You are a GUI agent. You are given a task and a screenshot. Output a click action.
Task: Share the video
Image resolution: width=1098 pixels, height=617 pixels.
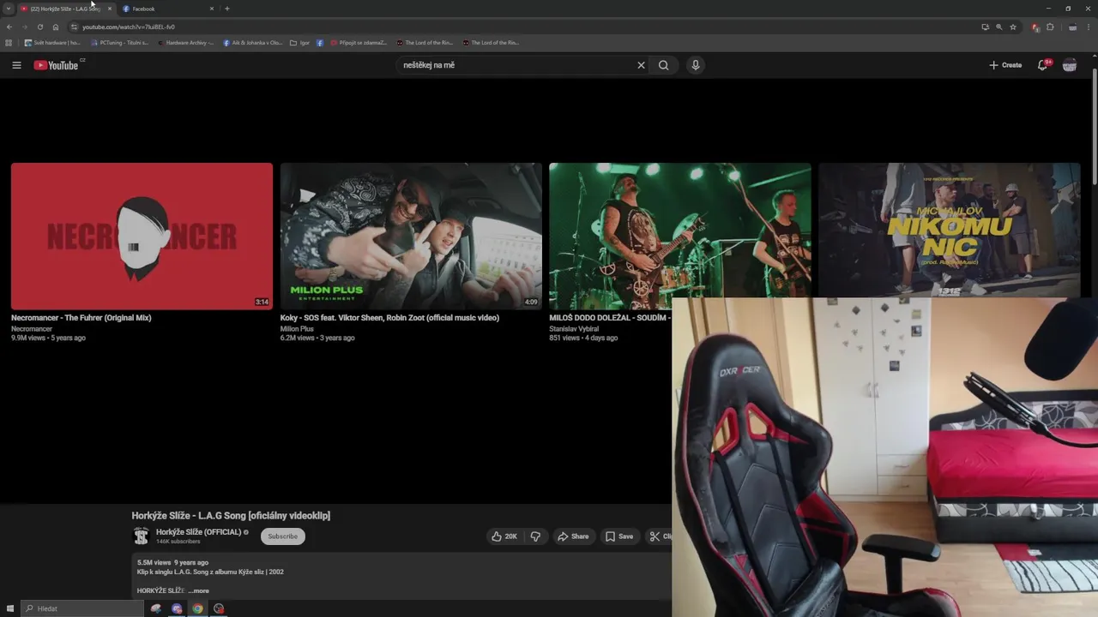click(573, 536)
